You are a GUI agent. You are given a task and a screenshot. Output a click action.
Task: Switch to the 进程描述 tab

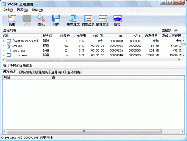[x=10, y=72]
